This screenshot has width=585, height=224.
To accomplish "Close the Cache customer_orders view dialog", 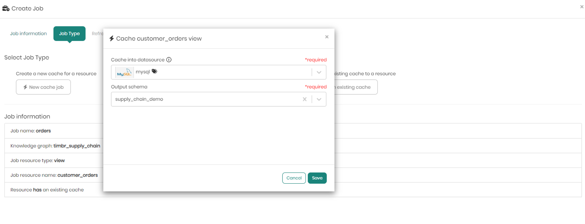I will point(326,37).
